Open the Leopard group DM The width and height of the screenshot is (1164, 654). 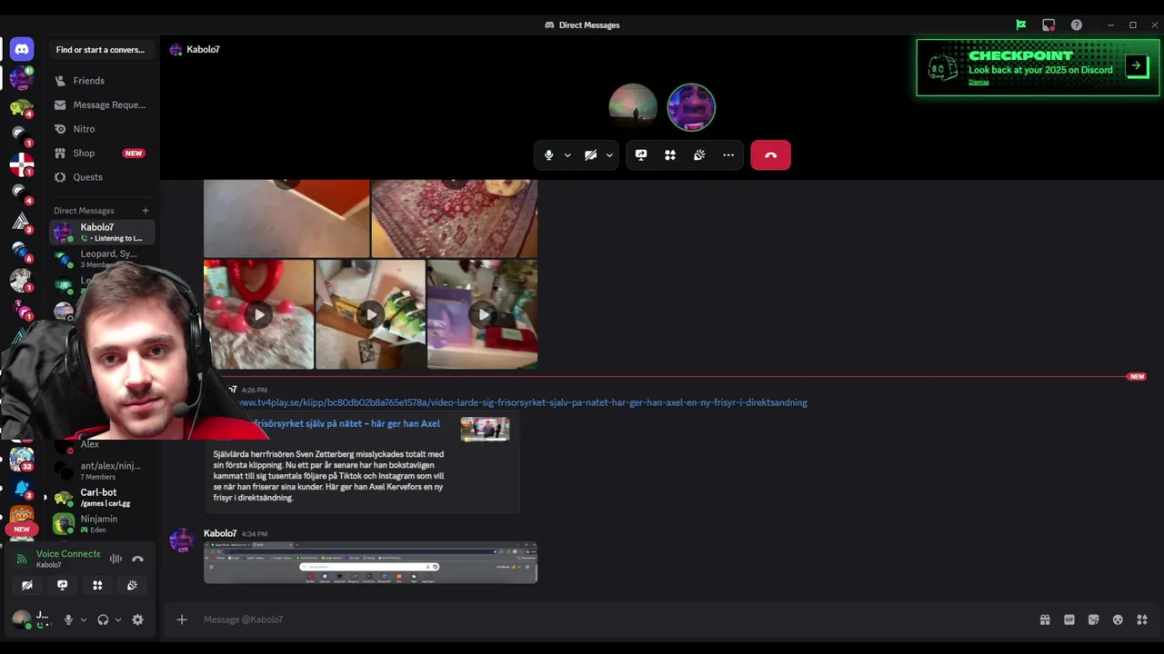pyautogui.click(x=103, y=258)
